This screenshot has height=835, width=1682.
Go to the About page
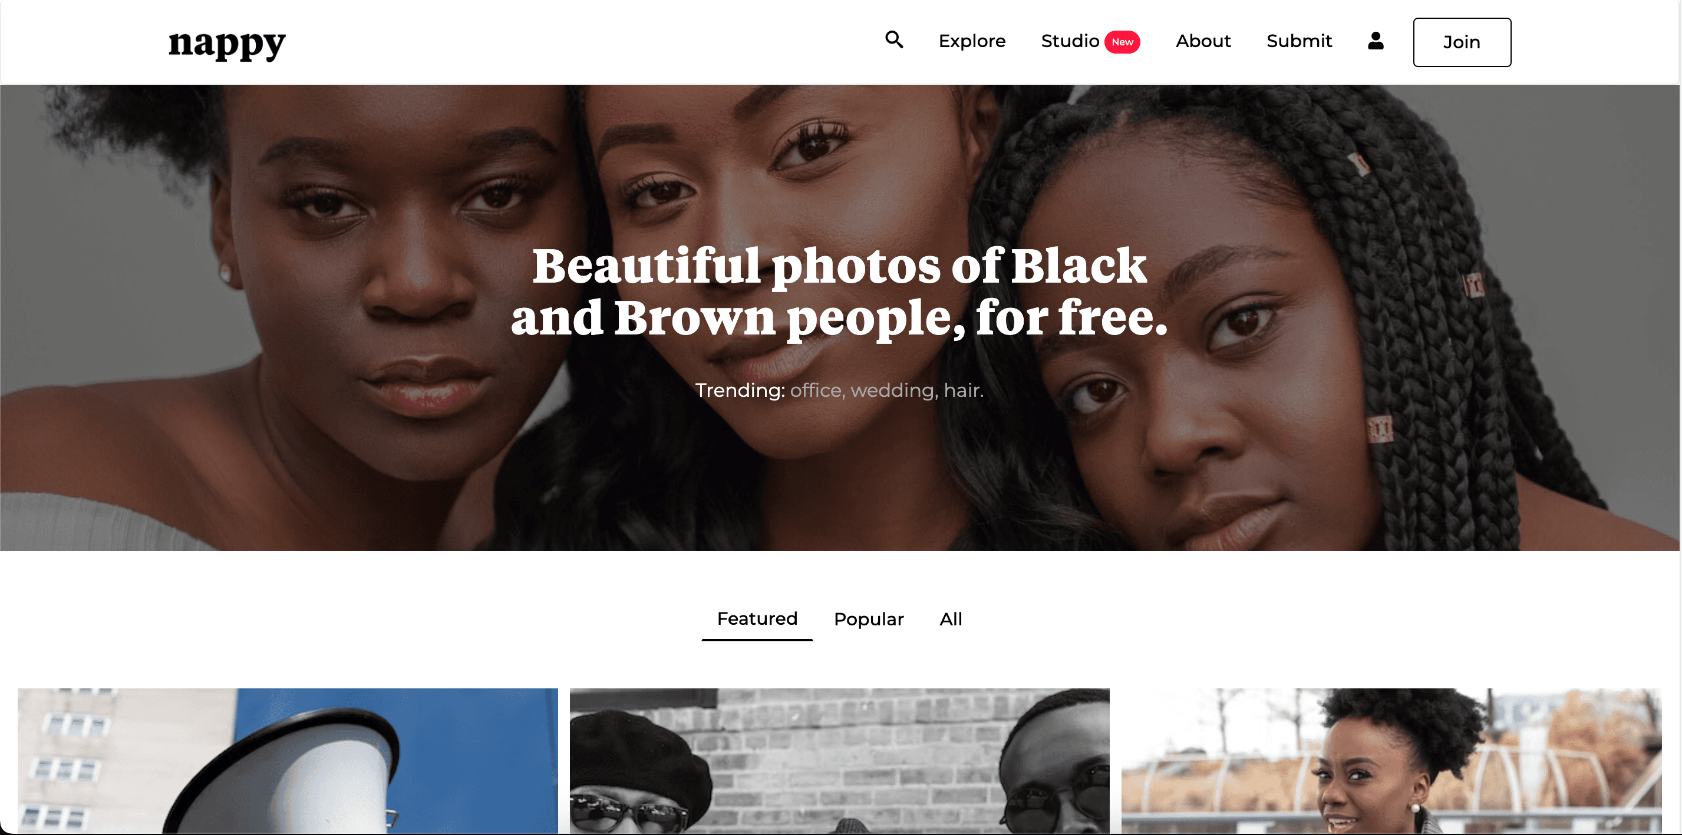click(1203, 41)
